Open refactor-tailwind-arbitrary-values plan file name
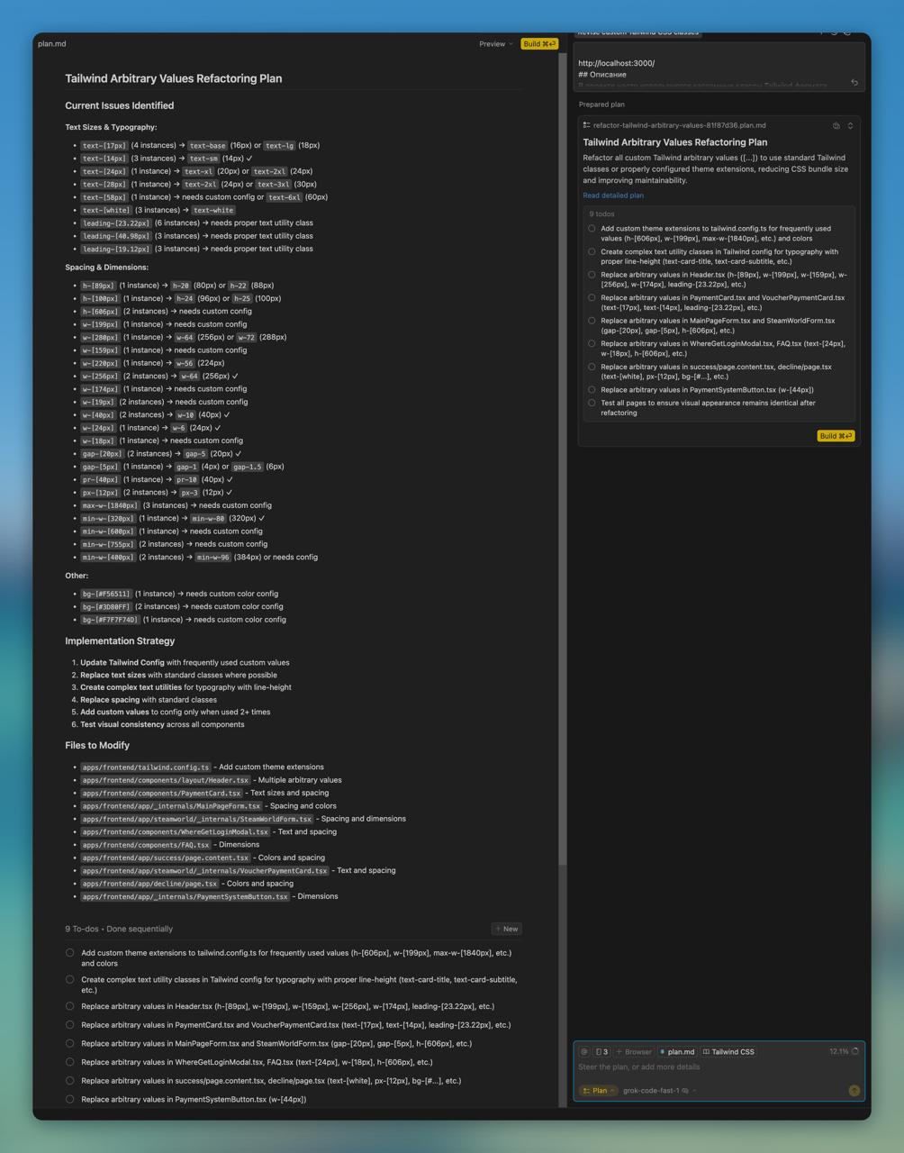Image resolution: width=904 pixels, height=1153 pixels. 679,125
